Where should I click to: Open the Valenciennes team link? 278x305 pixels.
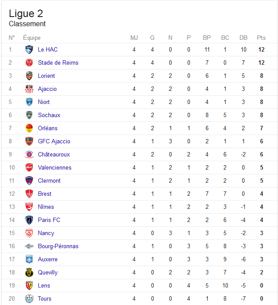coord(55,167)
